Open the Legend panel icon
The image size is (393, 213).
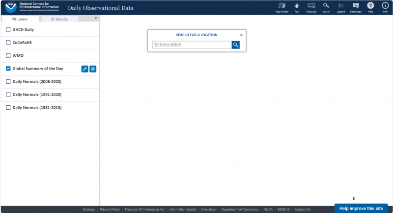point(340,6)
